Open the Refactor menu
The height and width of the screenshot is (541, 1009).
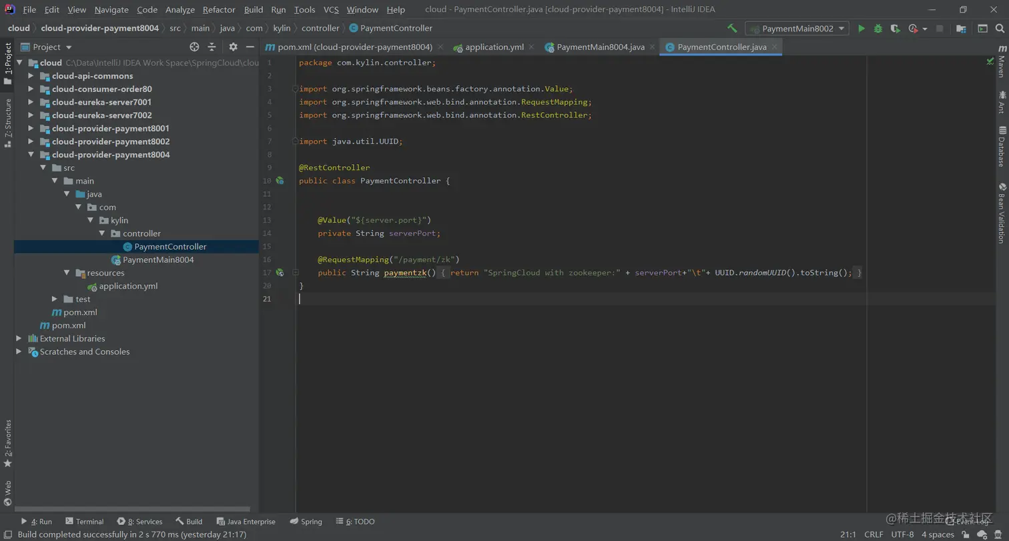(x=219, y=9)
